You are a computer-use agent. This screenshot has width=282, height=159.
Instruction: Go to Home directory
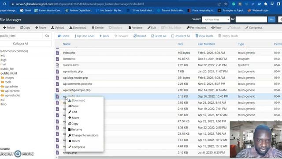pos(63,36)
